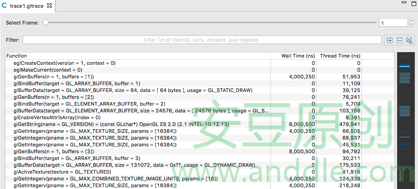418x189 pixels.
Task: Select glBindBuffer GL_ELEMENT_ARRAY_BUFFER row
Action: coord(200,104)
